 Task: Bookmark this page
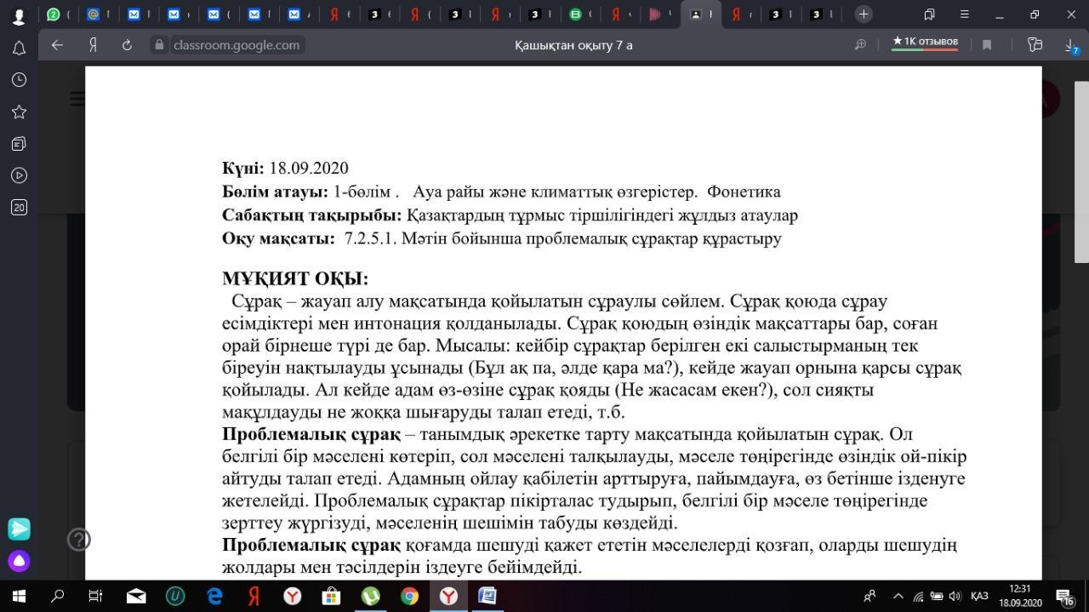coord(987,45)
